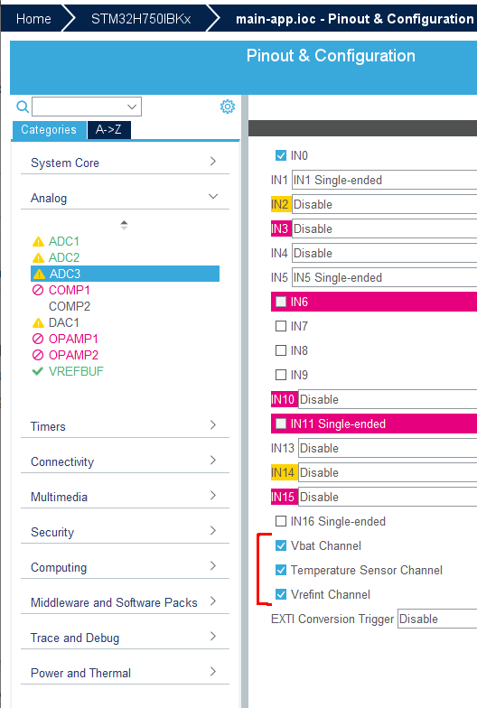Click the DAC1 warning icon
Viewport: 477px width, 708px height.
click(x=38, y=323)
